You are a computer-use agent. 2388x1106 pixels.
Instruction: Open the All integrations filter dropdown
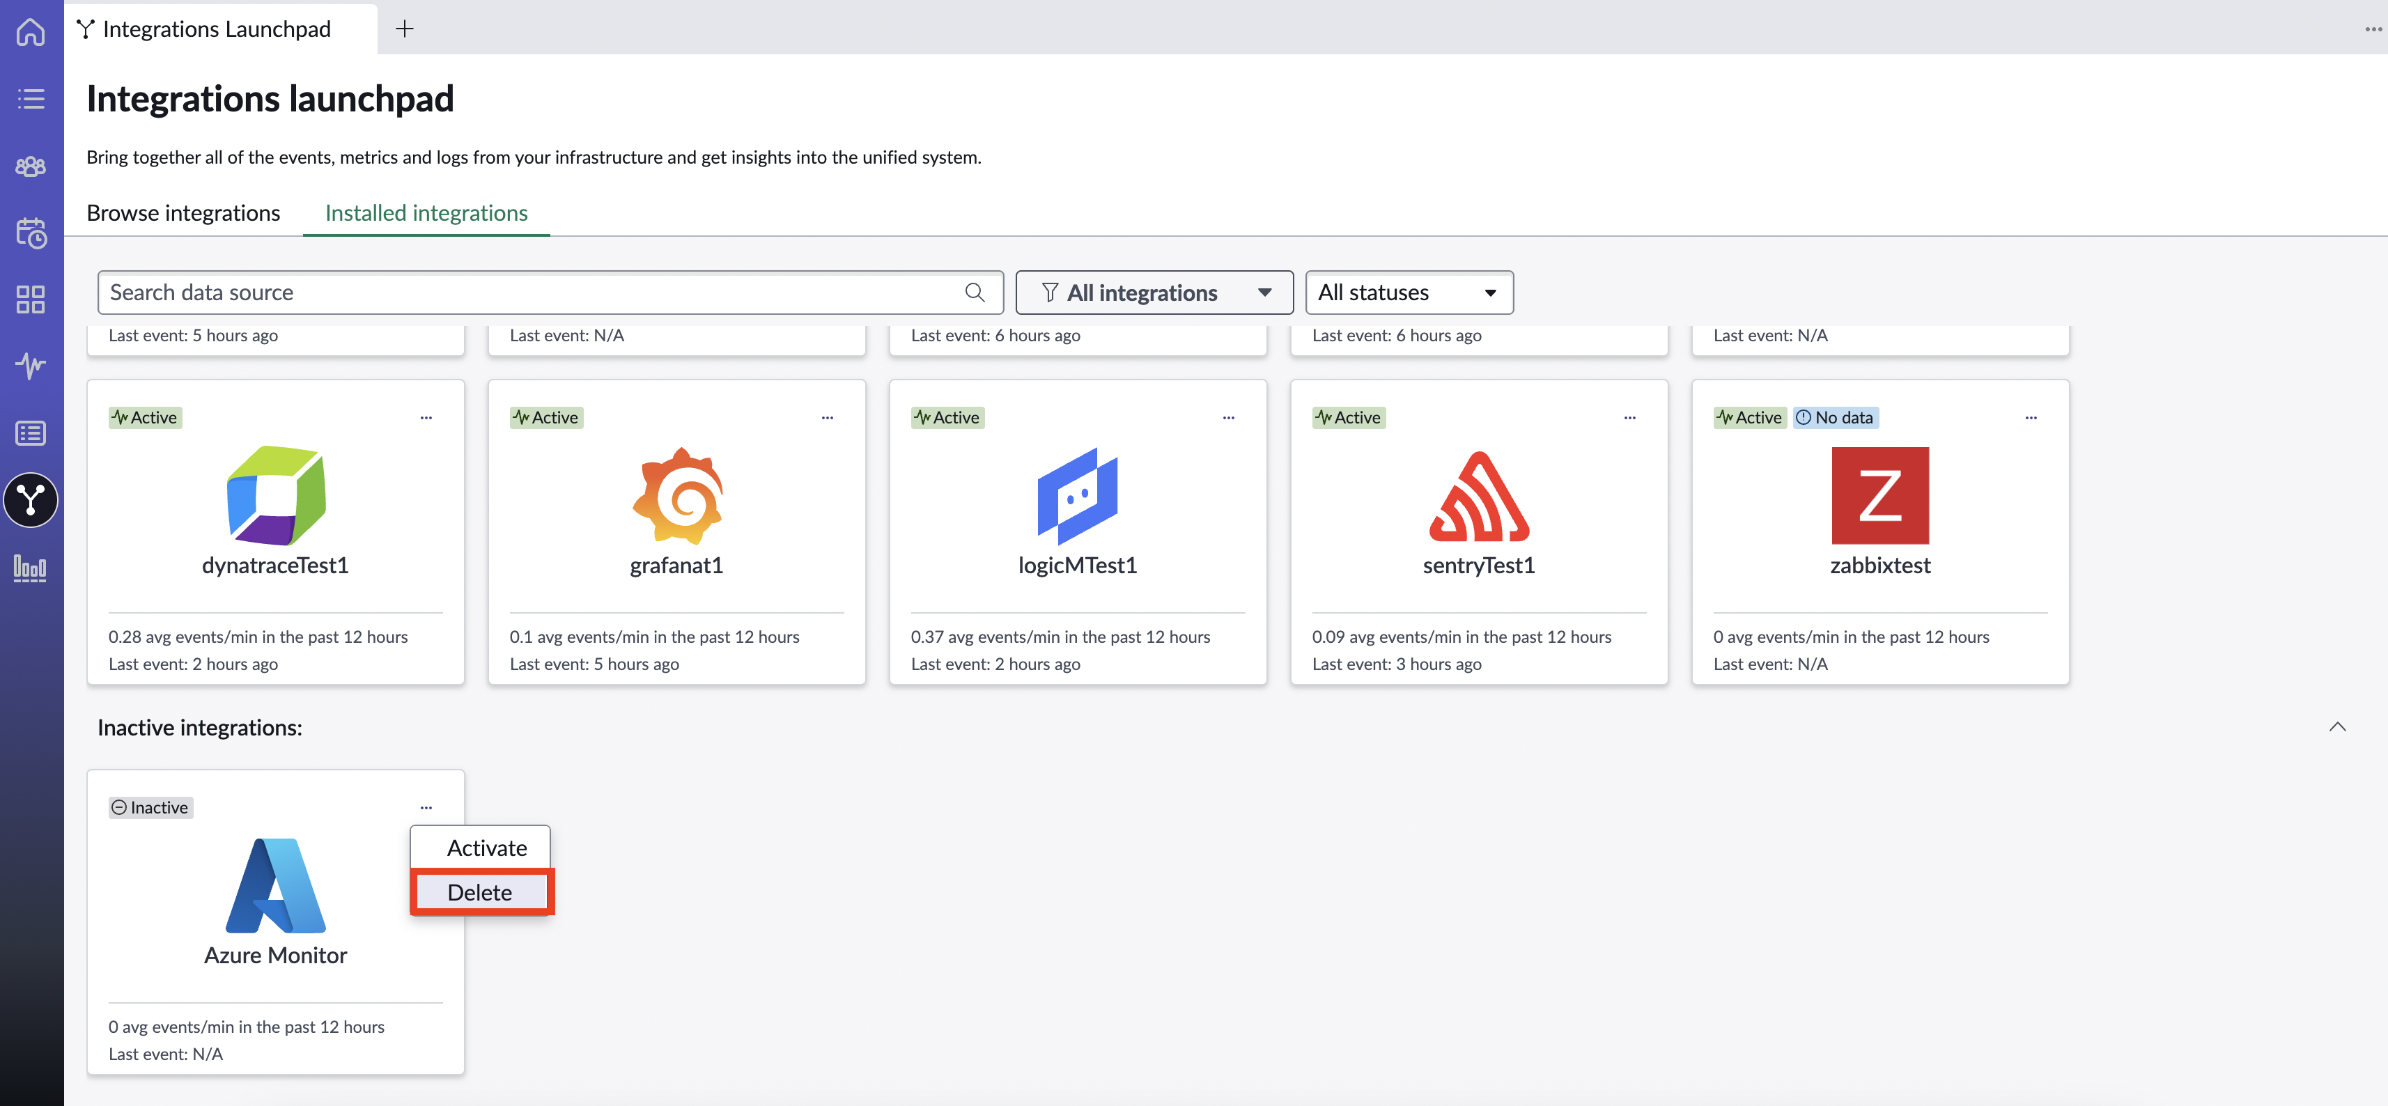click(x=1154, y=293)
